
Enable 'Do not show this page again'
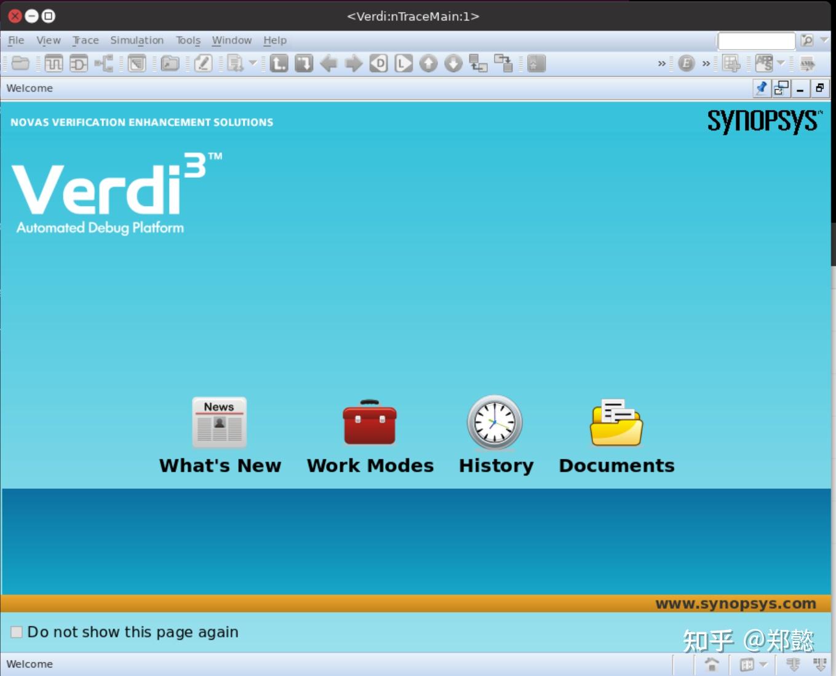tap(17, 632)
